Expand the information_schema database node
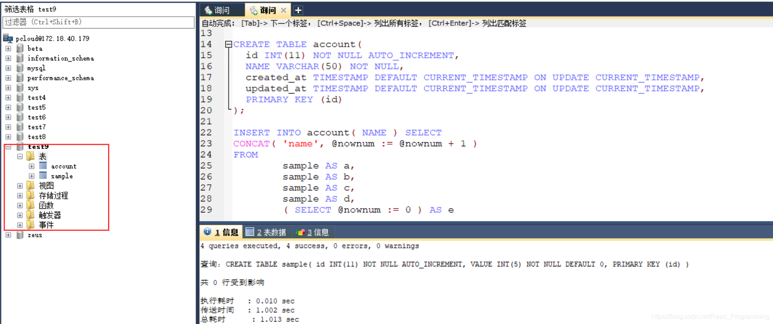The width and height of the screenshot is (773, 324). click(x=8, y=58)
